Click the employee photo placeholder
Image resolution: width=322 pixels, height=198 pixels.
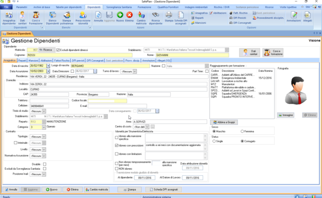[296, 91]
